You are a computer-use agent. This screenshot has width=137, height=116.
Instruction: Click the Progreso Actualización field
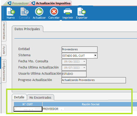click(x=94, y=80)
